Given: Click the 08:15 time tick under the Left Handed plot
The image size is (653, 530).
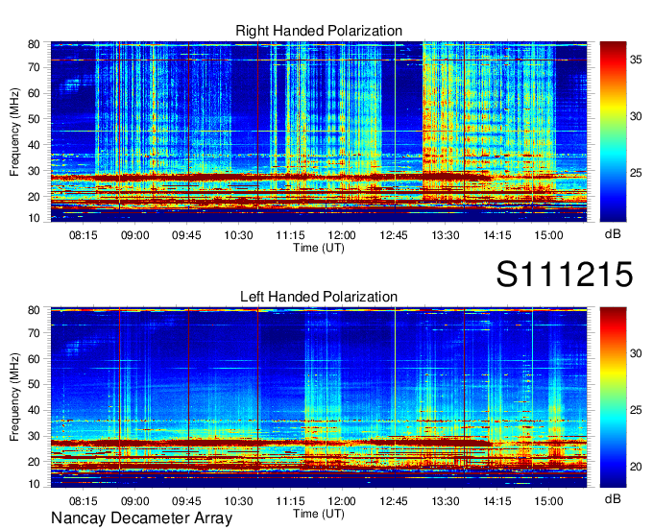Looking at the screenshot, I should [84, 501].
